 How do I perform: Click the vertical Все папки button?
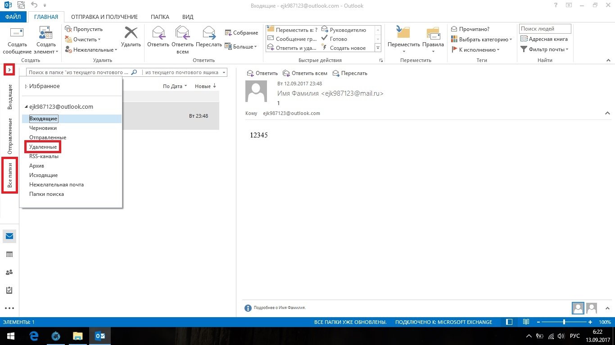(x=9, y=175)
